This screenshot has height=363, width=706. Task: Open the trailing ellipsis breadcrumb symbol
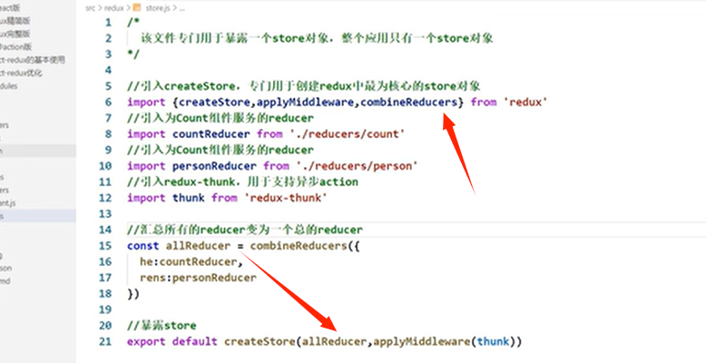click(x=181, y=8)
